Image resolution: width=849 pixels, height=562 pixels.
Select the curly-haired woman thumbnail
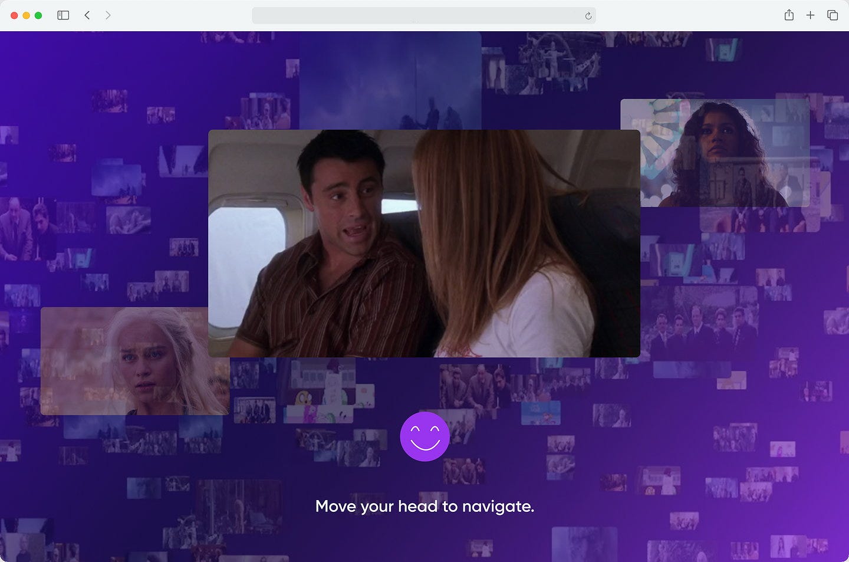tap(715, 153)
